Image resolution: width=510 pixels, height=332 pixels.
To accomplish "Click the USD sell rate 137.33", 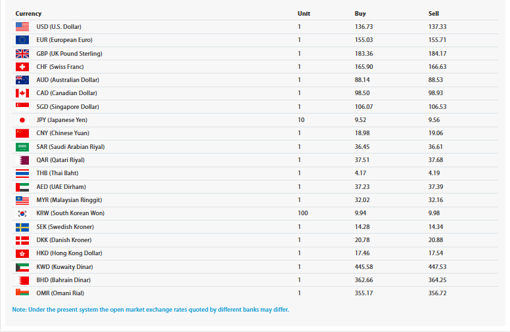I will 438,27.
